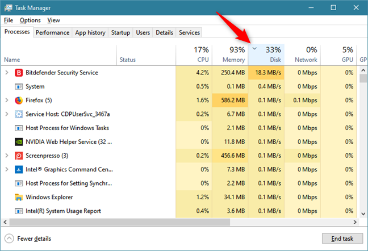Screen dimensions: 368x251
Task: Click the Bitdefender Security Service icon
Action: click(19, 73)
